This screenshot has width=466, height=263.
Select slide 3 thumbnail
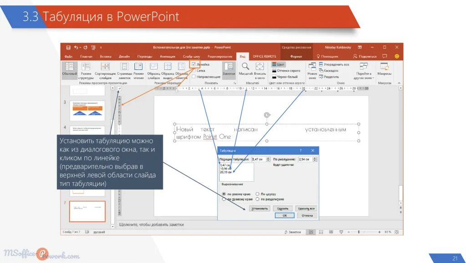87,110
